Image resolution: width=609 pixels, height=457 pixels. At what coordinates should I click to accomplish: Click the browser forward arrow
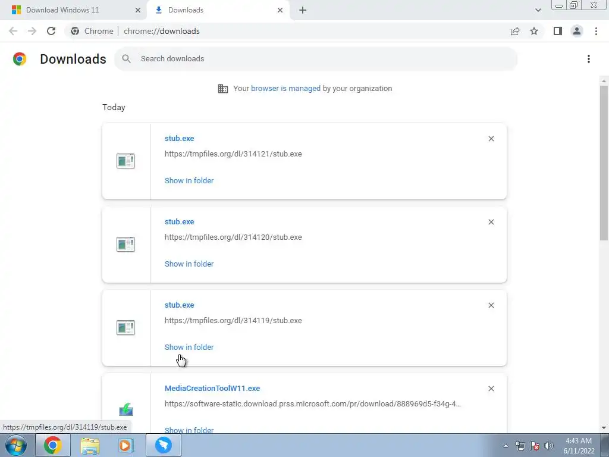pyautogui.click(x=32, y=31)
